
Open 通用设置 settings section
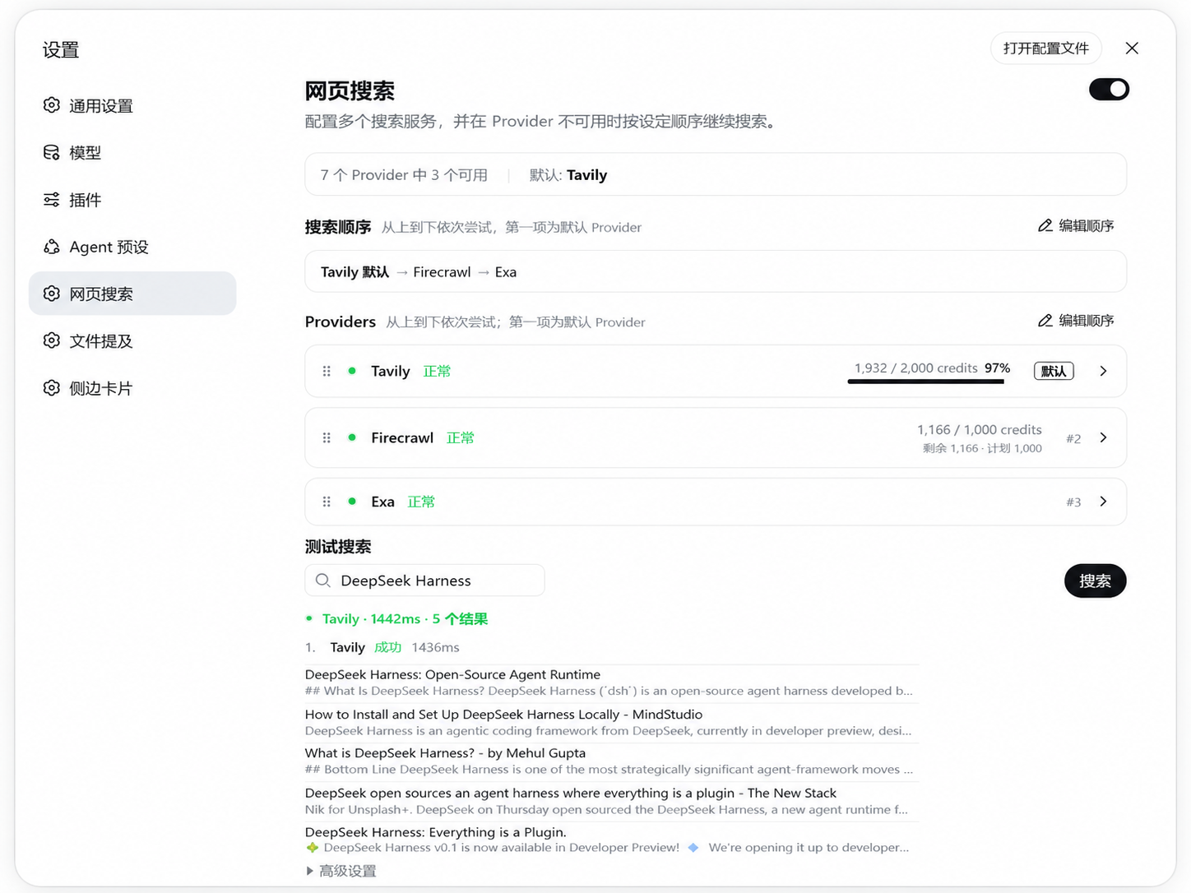[132, 105]
